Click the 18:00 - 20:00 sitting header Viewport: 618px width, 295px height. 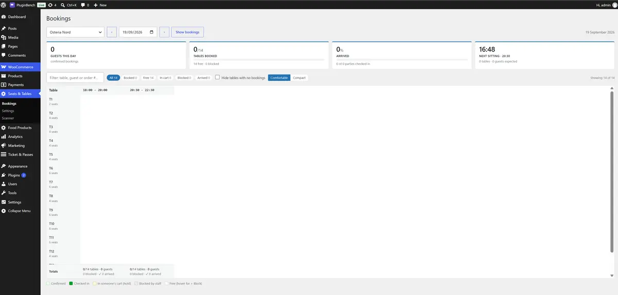pos(95,90)
